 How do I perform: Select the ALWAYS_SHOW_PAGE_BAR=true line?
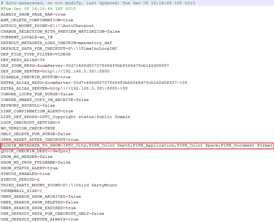(x=33, y=14)
